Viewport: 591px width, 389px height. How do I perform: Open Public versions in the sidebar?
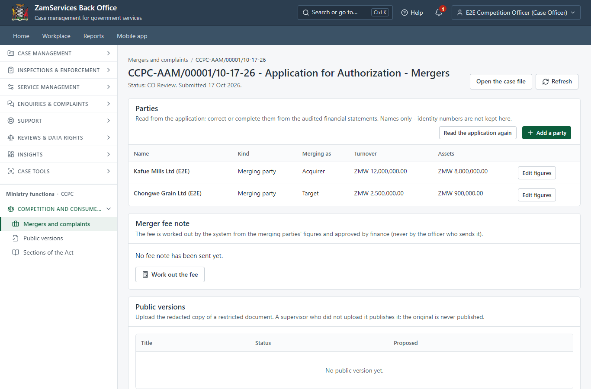(59, 238)
